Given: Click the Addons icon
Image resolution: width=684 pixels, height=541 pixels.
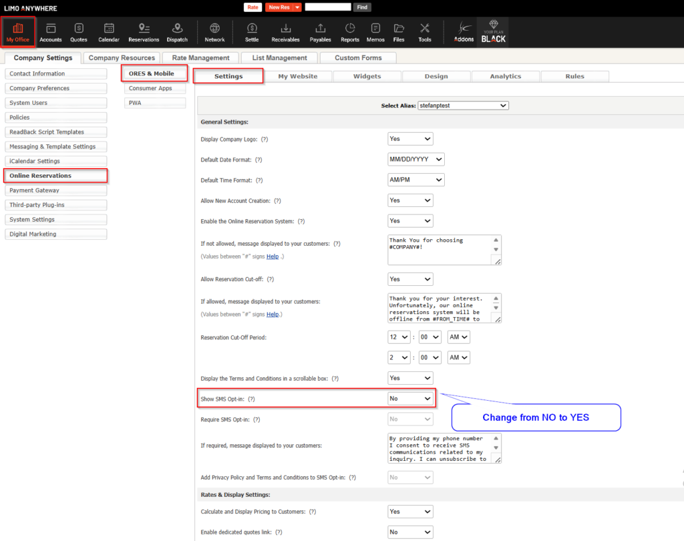Looking at the screenshot, I should coord(464,32).
